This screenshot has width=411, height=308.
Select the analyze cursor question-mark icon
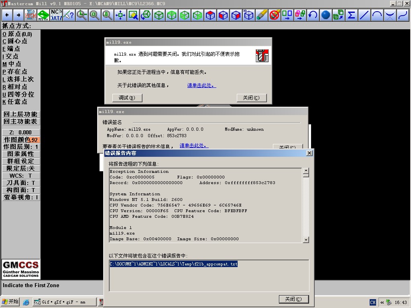pyautogui.click(x=69, y=15)
